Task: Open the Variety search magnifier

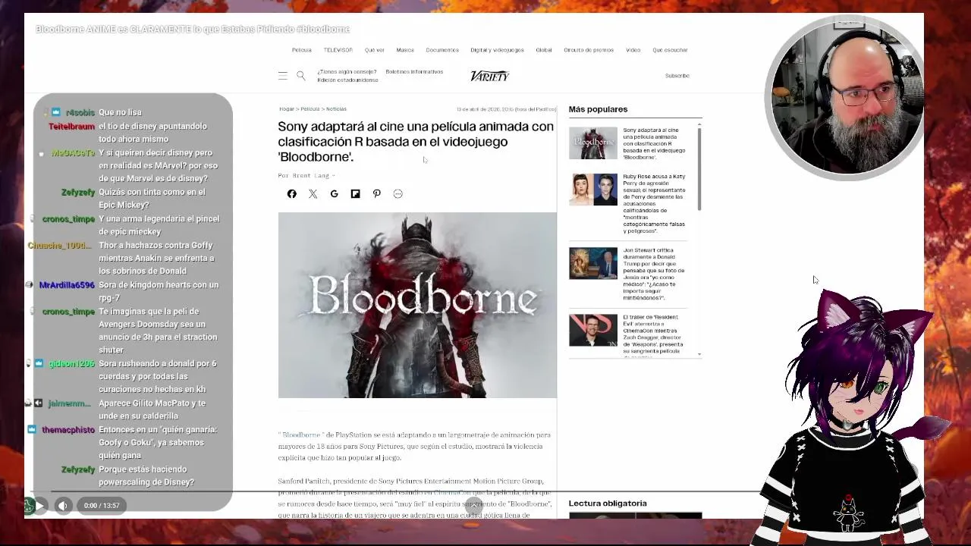Action: [x=301, y=76]
